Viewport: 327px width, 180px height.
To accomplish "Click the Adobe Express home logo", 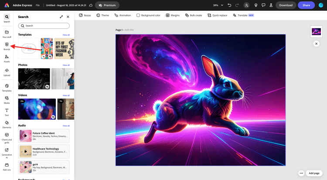I will tap(7, 5).
